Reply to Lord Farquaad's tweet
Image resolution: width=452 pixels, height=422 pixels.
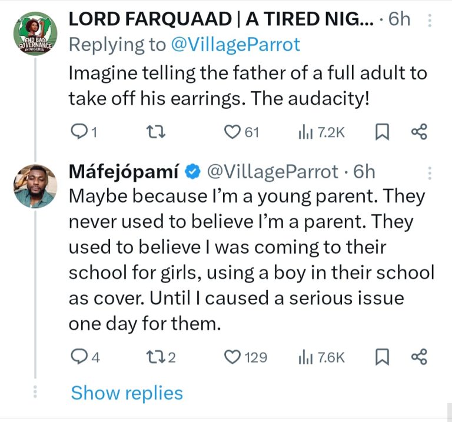click(78, 132)
